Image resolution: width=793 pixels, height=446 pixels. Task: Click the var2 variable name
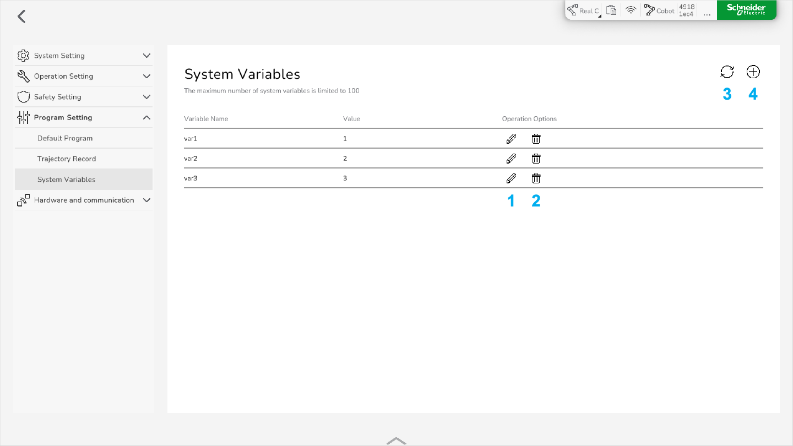coord(191,159)
